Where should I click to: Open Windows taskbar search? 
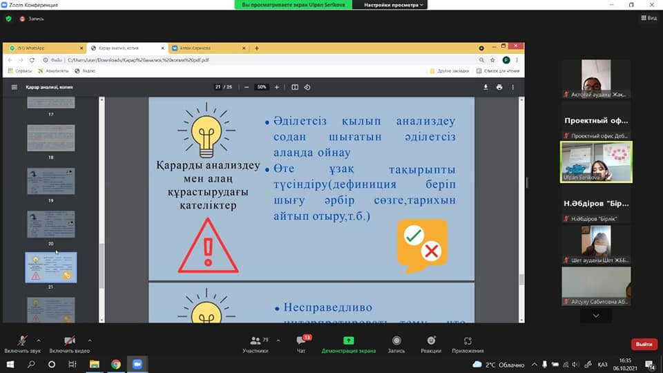click(x=31, y=364)
